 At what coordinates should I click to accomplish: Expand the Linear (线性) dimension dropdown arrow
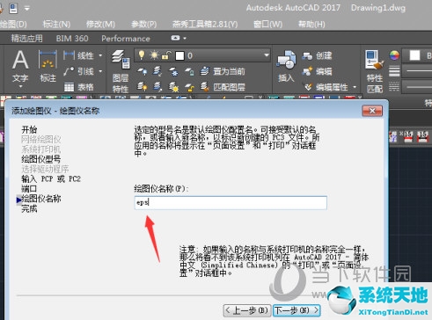pos(100,55)
